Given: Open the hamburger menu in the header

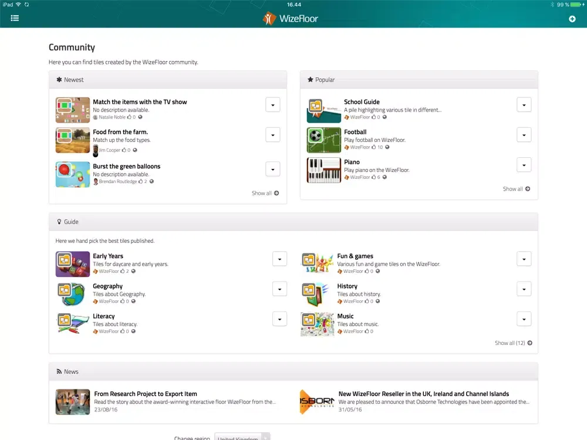Looking at the screenshot, I should point(15,18).
